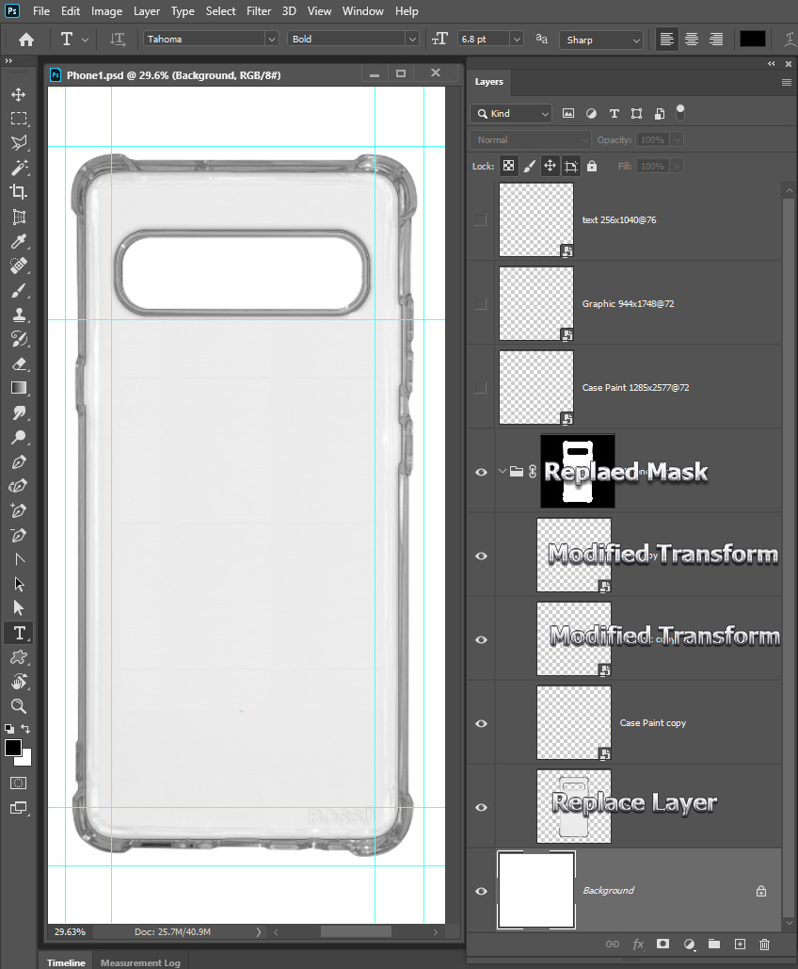This screenshot has height=969, width=798.
Task: Click the Home button in the options bar
Action: [x=25, y=39]
